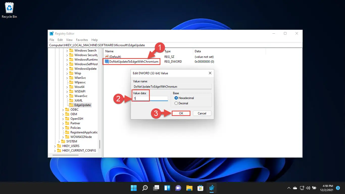
Task: Open Task View on the taskbar
Action: click(156, 188)
